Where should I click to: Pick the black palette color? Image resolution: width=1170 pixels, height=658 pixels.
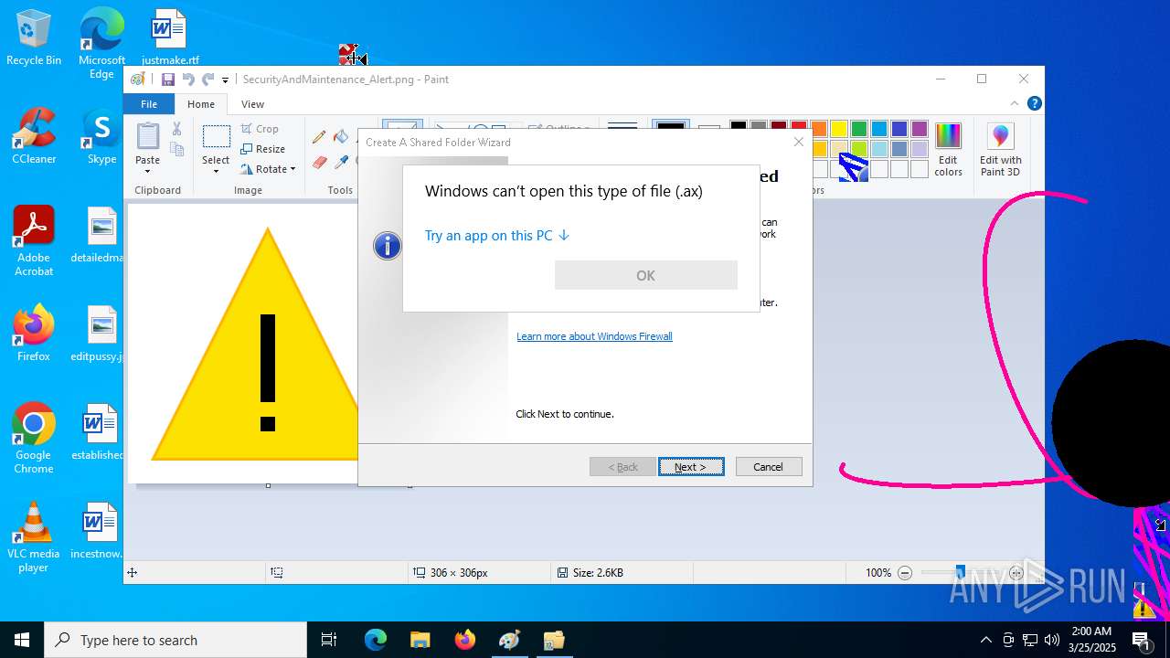pyautogui.click(x=739, y=129)
